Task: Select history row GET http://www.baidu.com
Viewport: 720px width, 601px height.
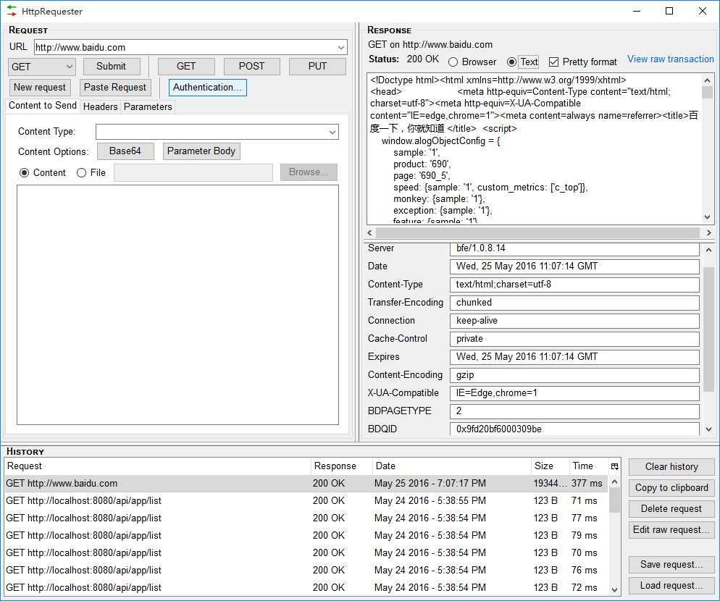Action: [306, 484]
